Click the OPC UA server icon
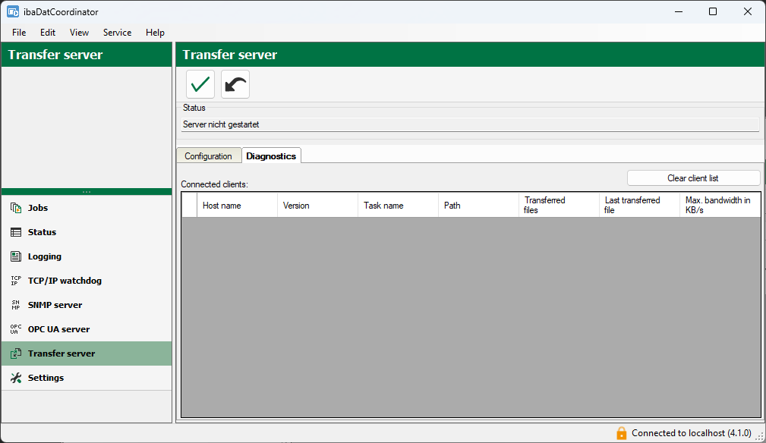 pyautogui.click(x=16, y=329)
